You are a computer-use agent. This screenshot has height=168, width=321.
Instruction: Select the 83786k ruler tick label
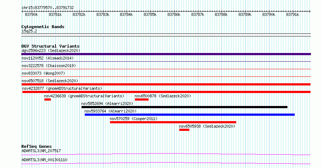tap(174, 14)
